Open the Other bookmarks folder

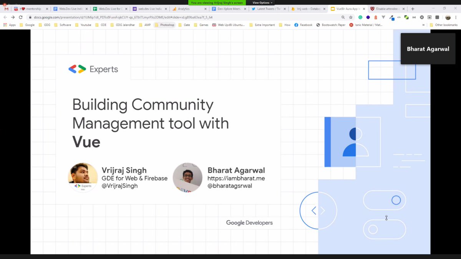(443, 25)
